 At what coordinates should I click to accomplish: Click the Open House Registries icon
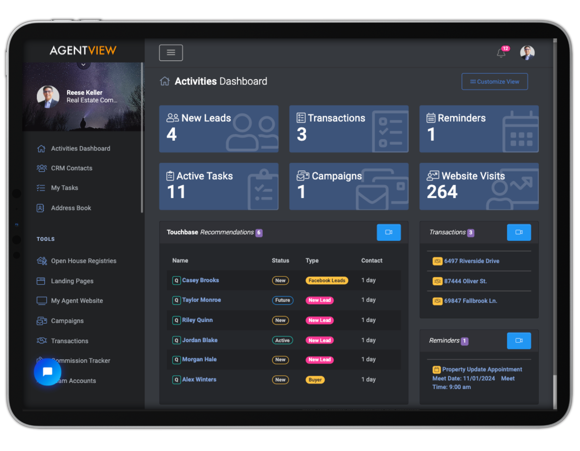42,261
